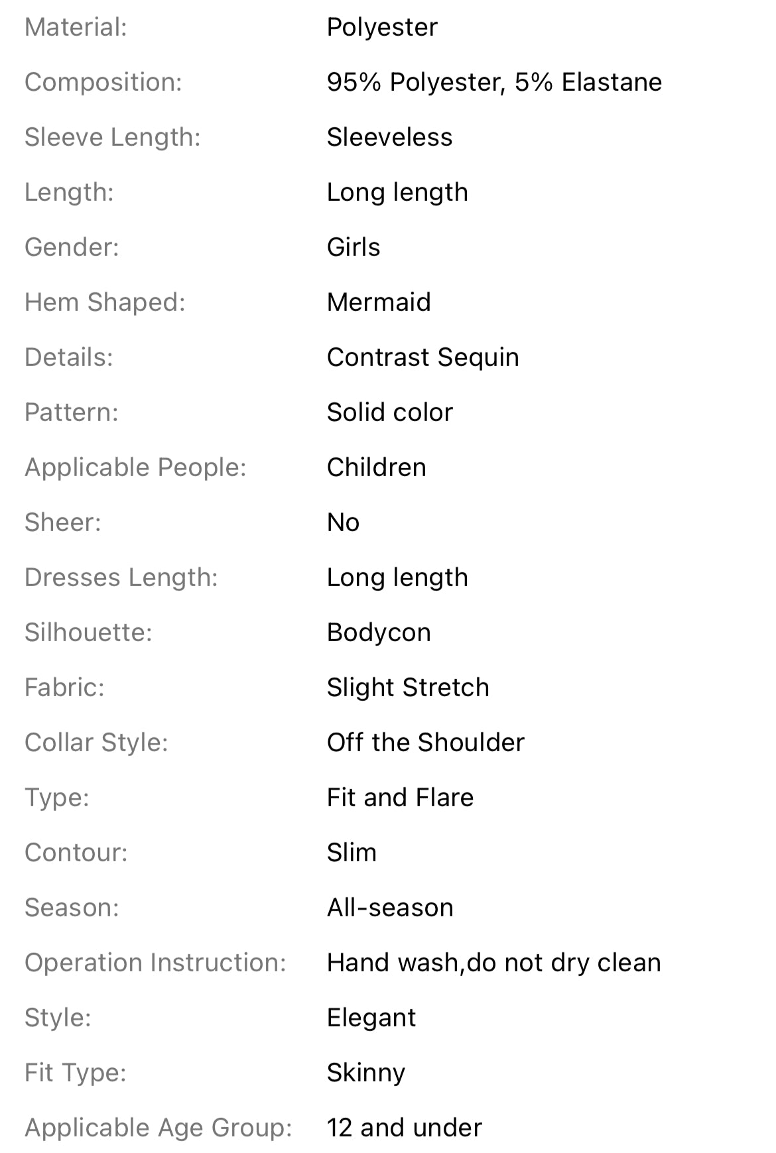
Task: Select the All-season value
Action: click(x=390, y=908)
